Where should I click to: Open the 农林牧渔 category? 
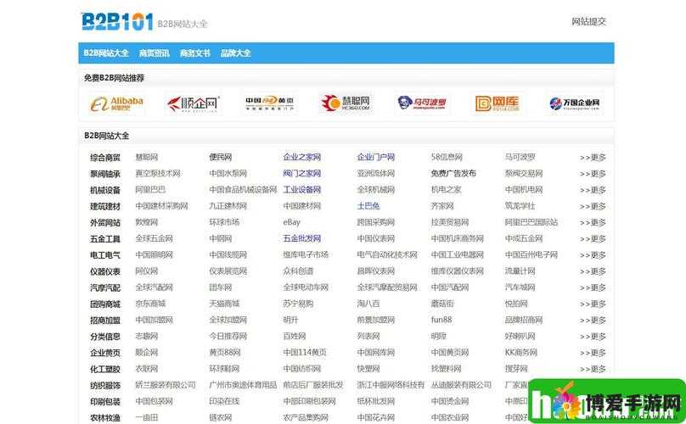pos(105,418)
